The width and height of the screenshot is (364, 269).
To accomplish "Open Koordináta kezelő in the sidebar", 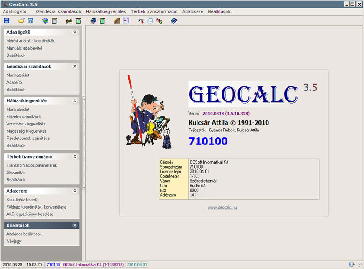I will 22,199.
